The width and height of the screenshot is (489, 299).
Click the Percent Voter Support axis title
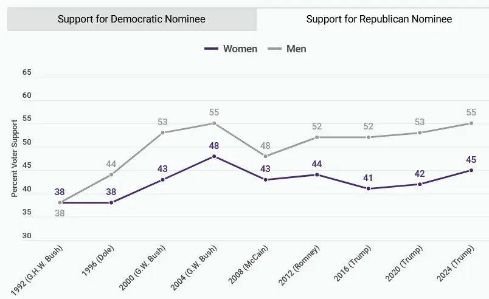[x=14, y=158]
